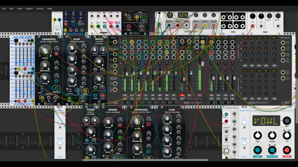Click the TUNE knob on the BLEAK oscillator
The image size is (298, 167).
click(87, 120)
